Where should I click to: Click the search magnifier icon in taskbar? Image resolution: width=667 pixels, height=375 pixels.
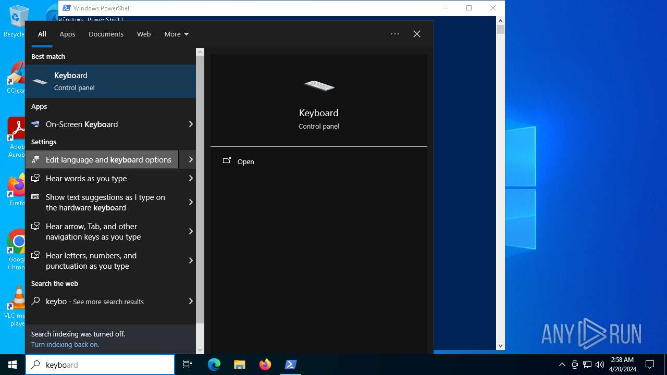pyautogui.click(x=35, y=365)
